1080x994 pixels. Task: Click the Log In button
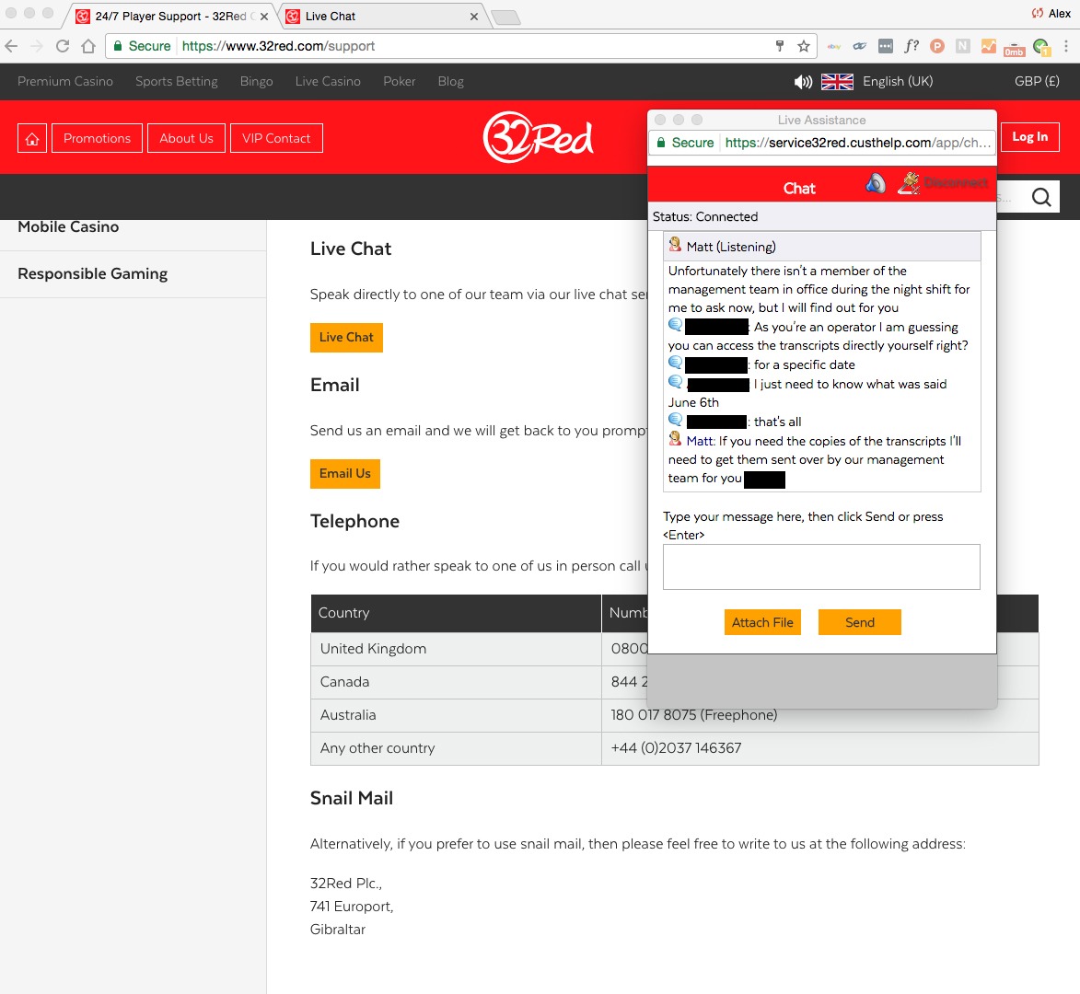click(x=1029, y=137)
